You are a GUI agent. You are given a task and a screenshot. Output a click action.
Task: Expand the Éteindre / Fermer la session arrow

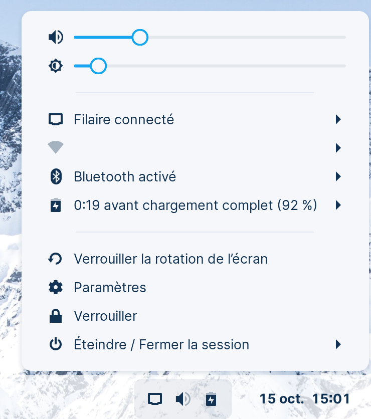pos(338,345)
